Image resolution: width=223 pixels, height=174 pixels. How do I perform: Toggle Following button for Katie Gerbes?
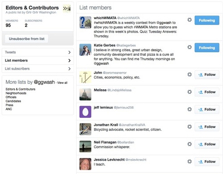click(x=207, y=48)
